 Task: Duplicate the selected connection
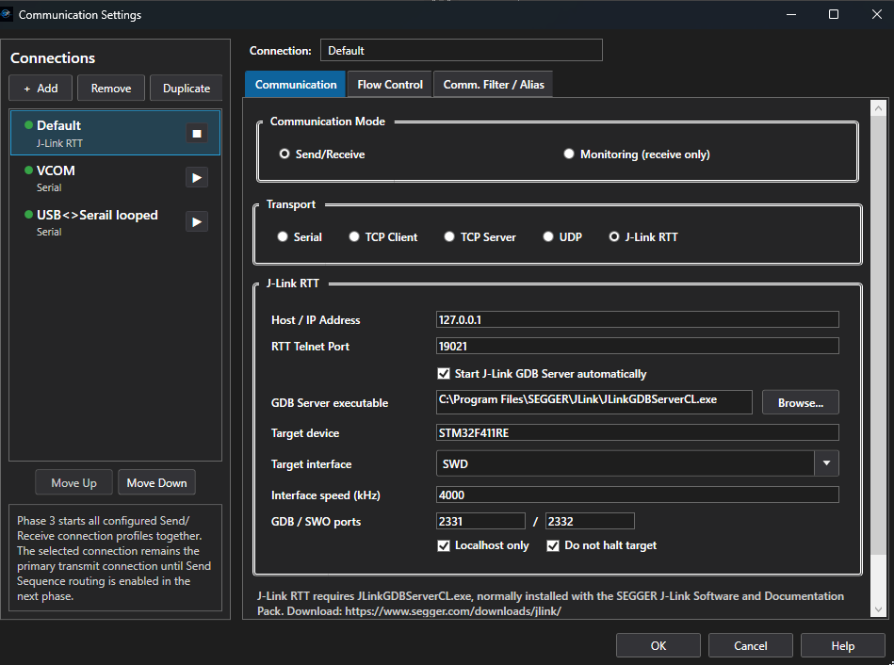click(187, 89)
